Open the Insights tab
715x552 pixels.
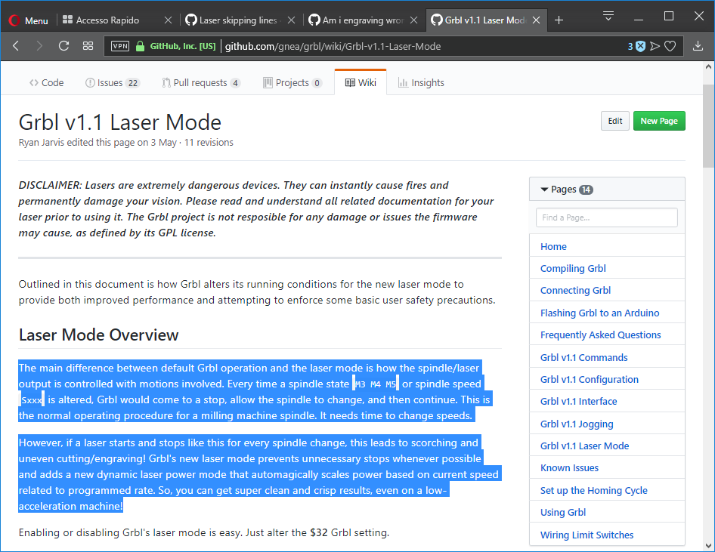point(421,83)
